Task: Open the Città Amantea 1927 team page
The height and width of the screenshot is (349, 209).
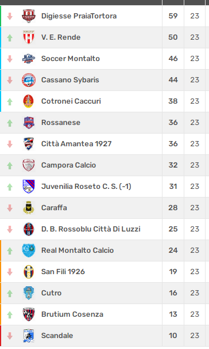Action: (x=76, y=144)
